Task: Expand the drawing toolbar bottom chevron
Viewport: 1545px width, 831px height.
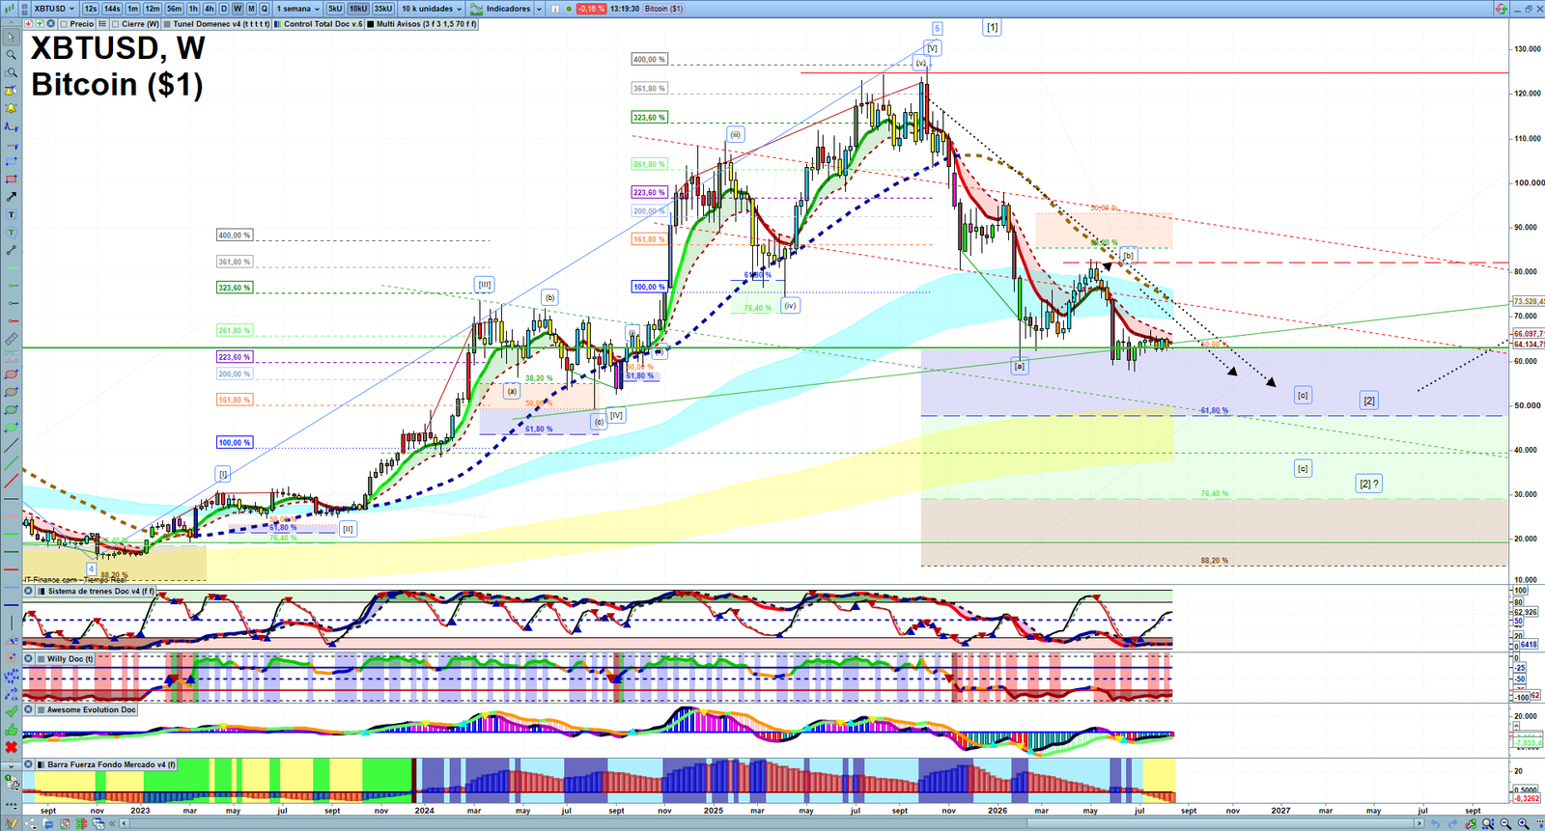Action: point(12,765)
